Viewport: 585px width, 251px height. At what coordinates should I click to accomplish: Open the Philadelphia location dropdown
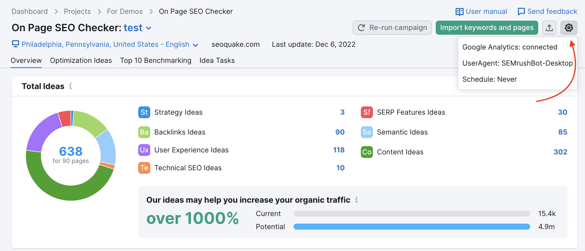tap(196, 45)
